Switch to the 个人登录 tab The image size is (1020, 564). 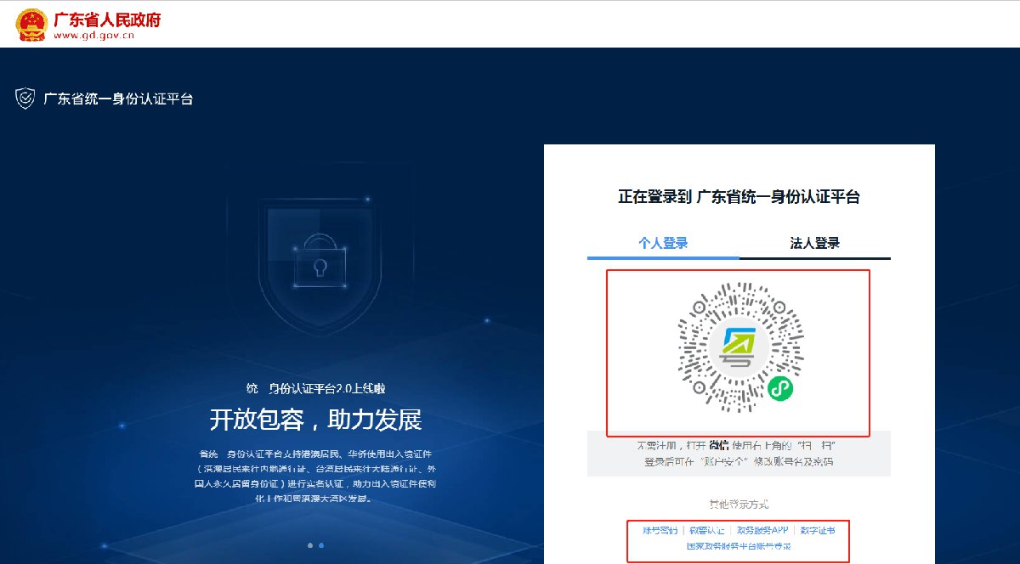[663, 243]
